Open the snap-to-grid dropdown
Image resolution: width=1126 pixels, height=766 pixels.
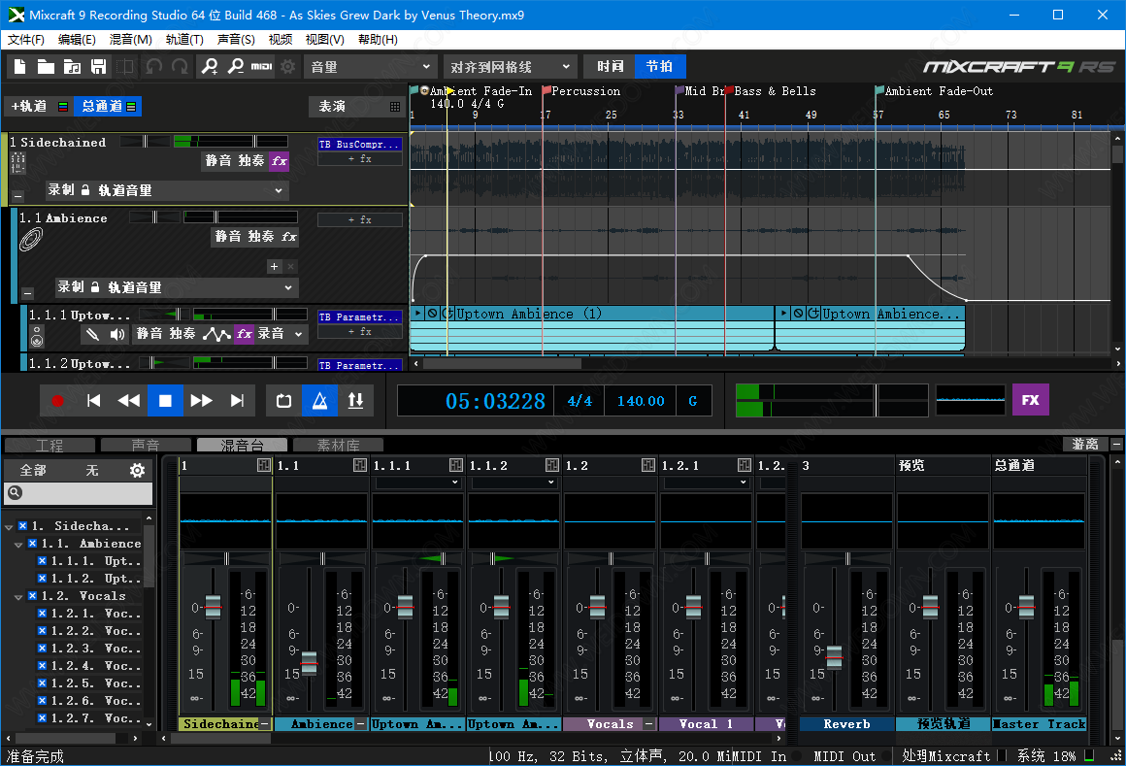[510, 66]
